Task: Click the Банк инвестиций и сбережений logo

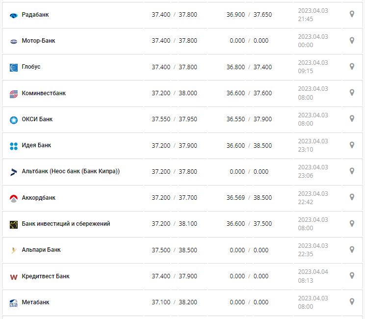Action: click(x=14, y=224)
